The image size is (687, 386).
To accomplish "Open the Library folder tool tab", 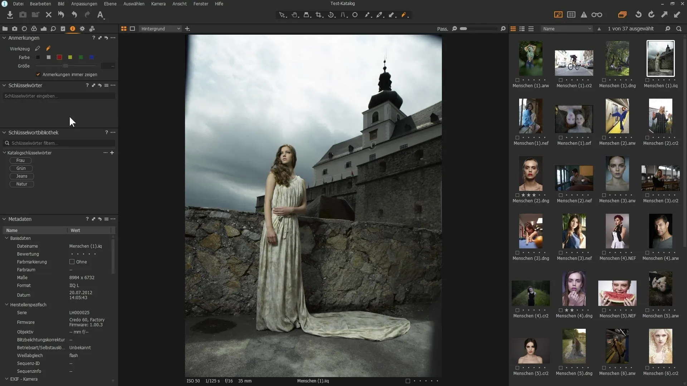I will [5, 29].
